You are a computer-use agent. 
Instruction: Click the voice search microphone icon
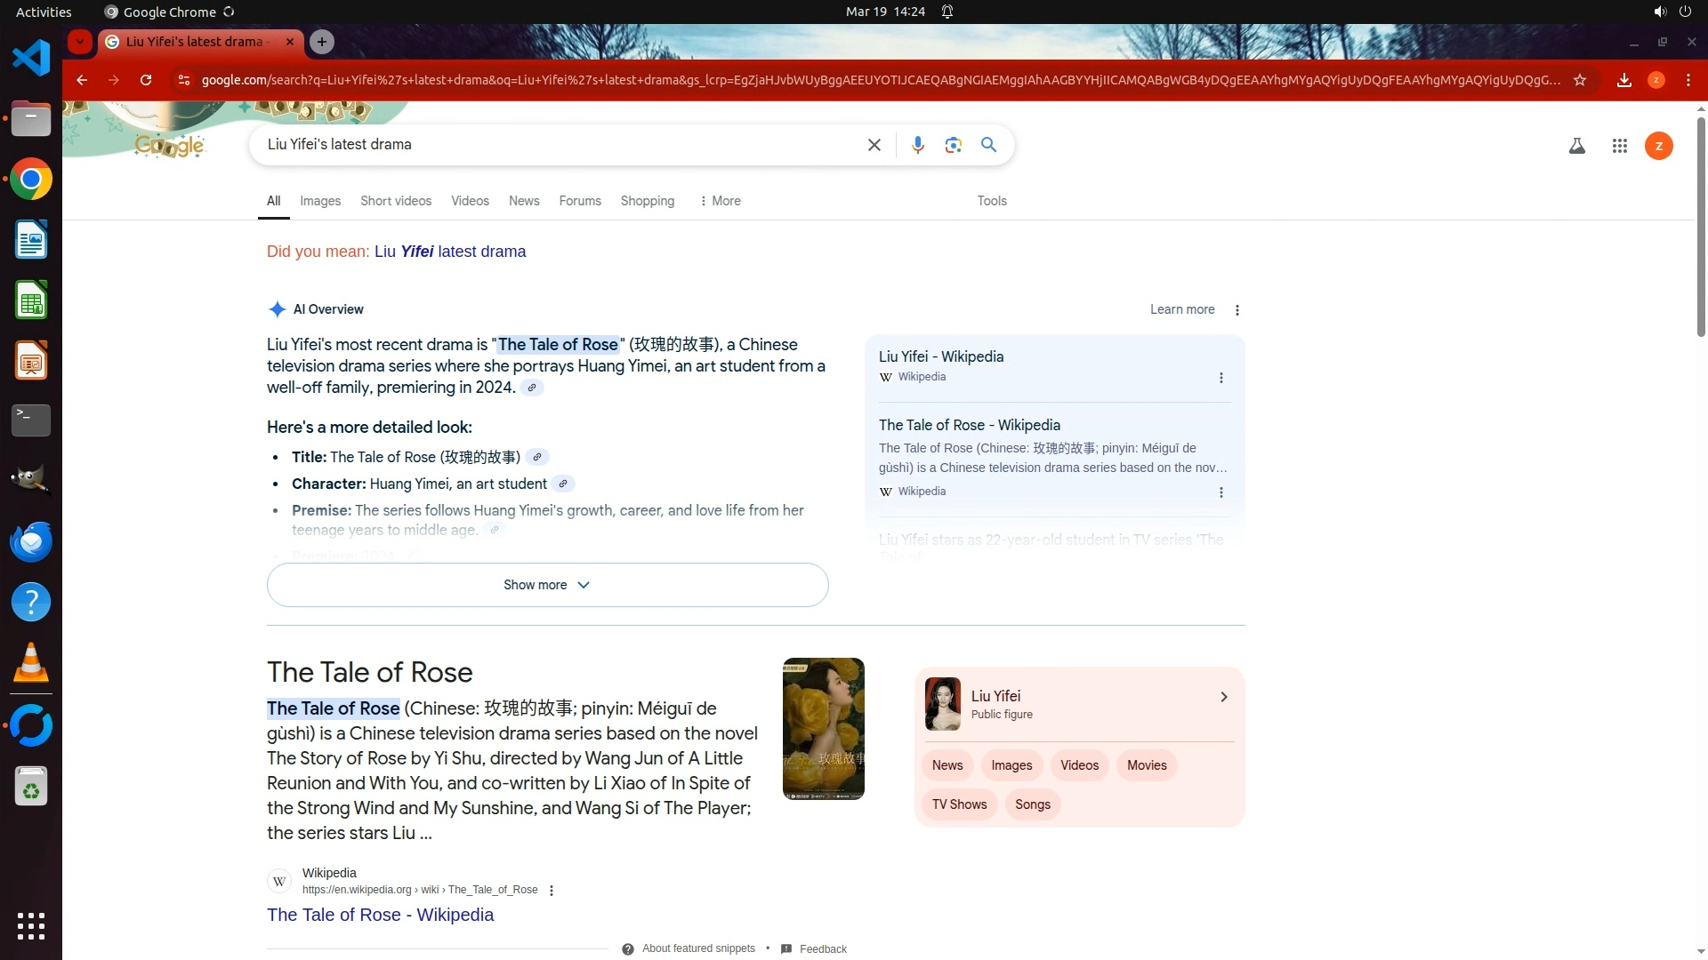[x=917, y=145]
